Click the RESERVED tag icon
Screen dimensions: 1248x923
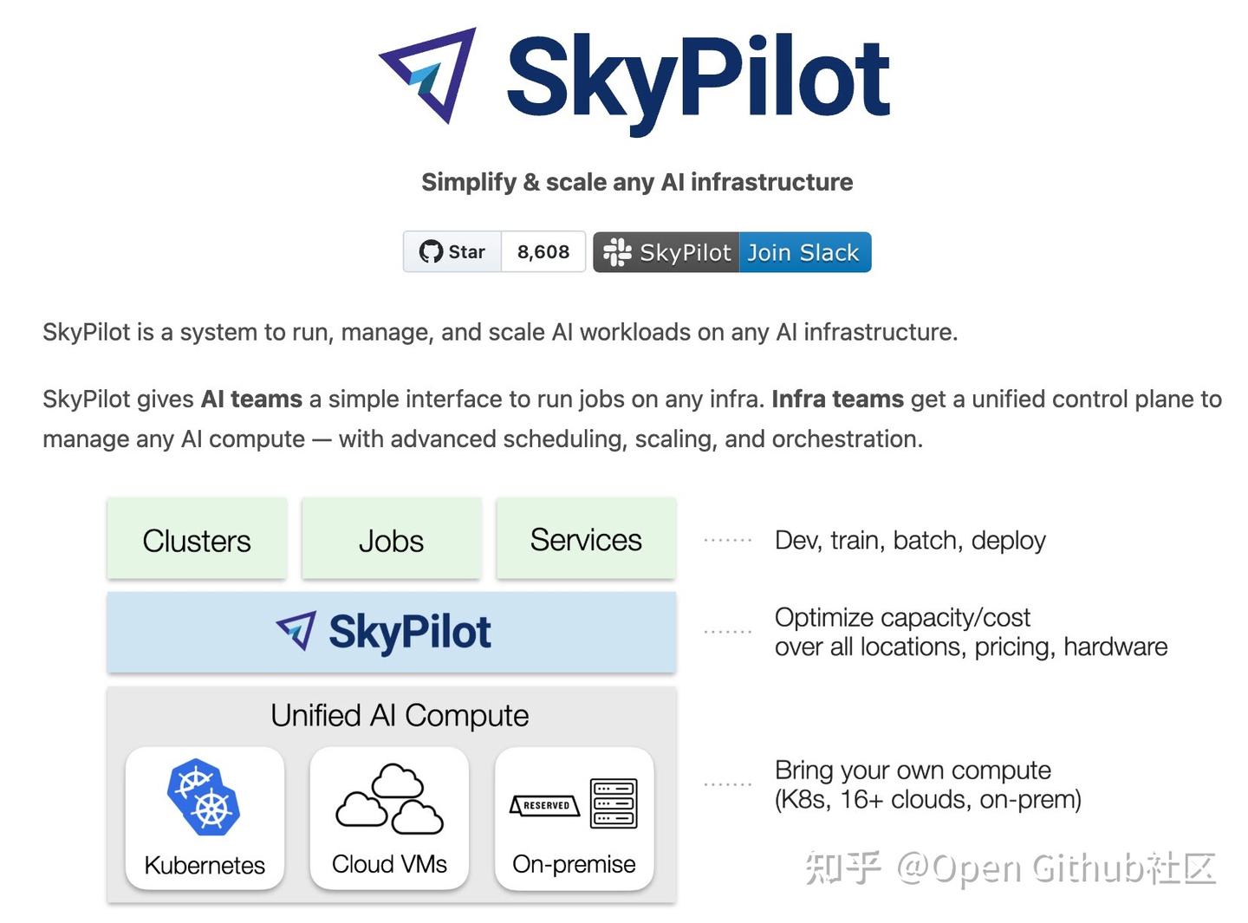click(544, 805)
